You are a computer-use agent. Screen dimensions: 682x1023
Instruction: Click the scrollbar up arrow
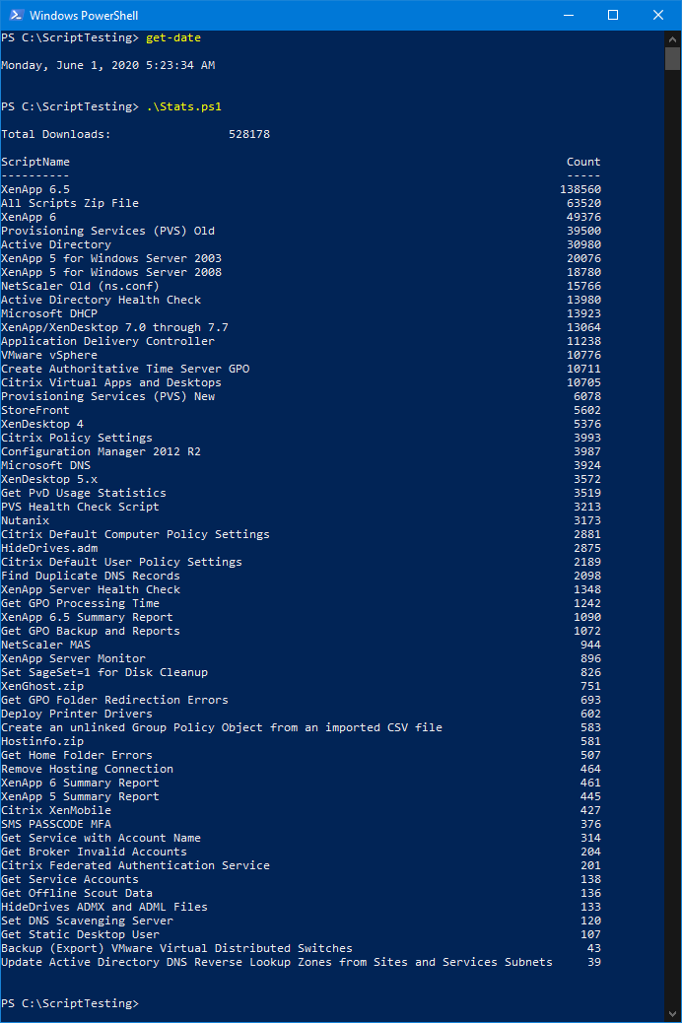coord(673,38)
